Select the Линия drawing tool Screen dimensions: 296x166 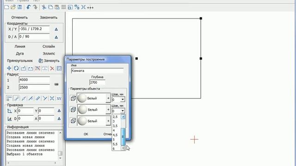pyautogui.click(x=20, y=47)
